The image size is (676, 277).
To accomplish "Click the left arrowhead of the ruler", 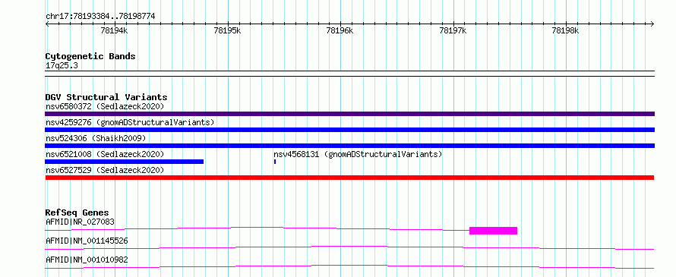I will [x=47, y=24].
